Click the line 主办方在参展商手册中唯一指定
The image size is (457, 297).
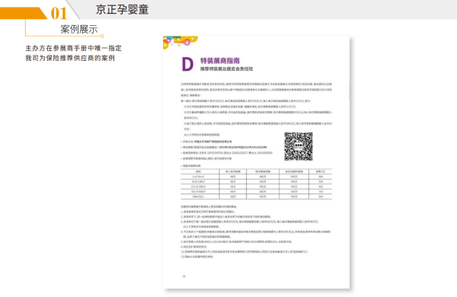point(73,48)
